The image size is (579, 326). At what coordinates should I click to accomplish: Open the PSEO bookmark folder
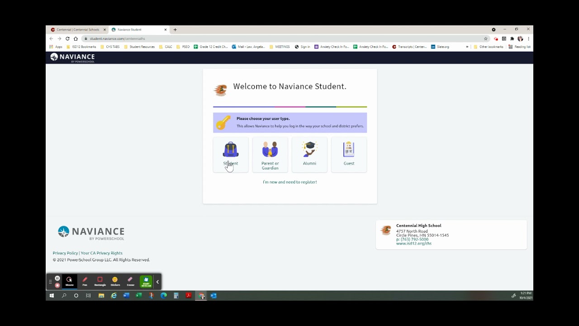click(183, 47)
